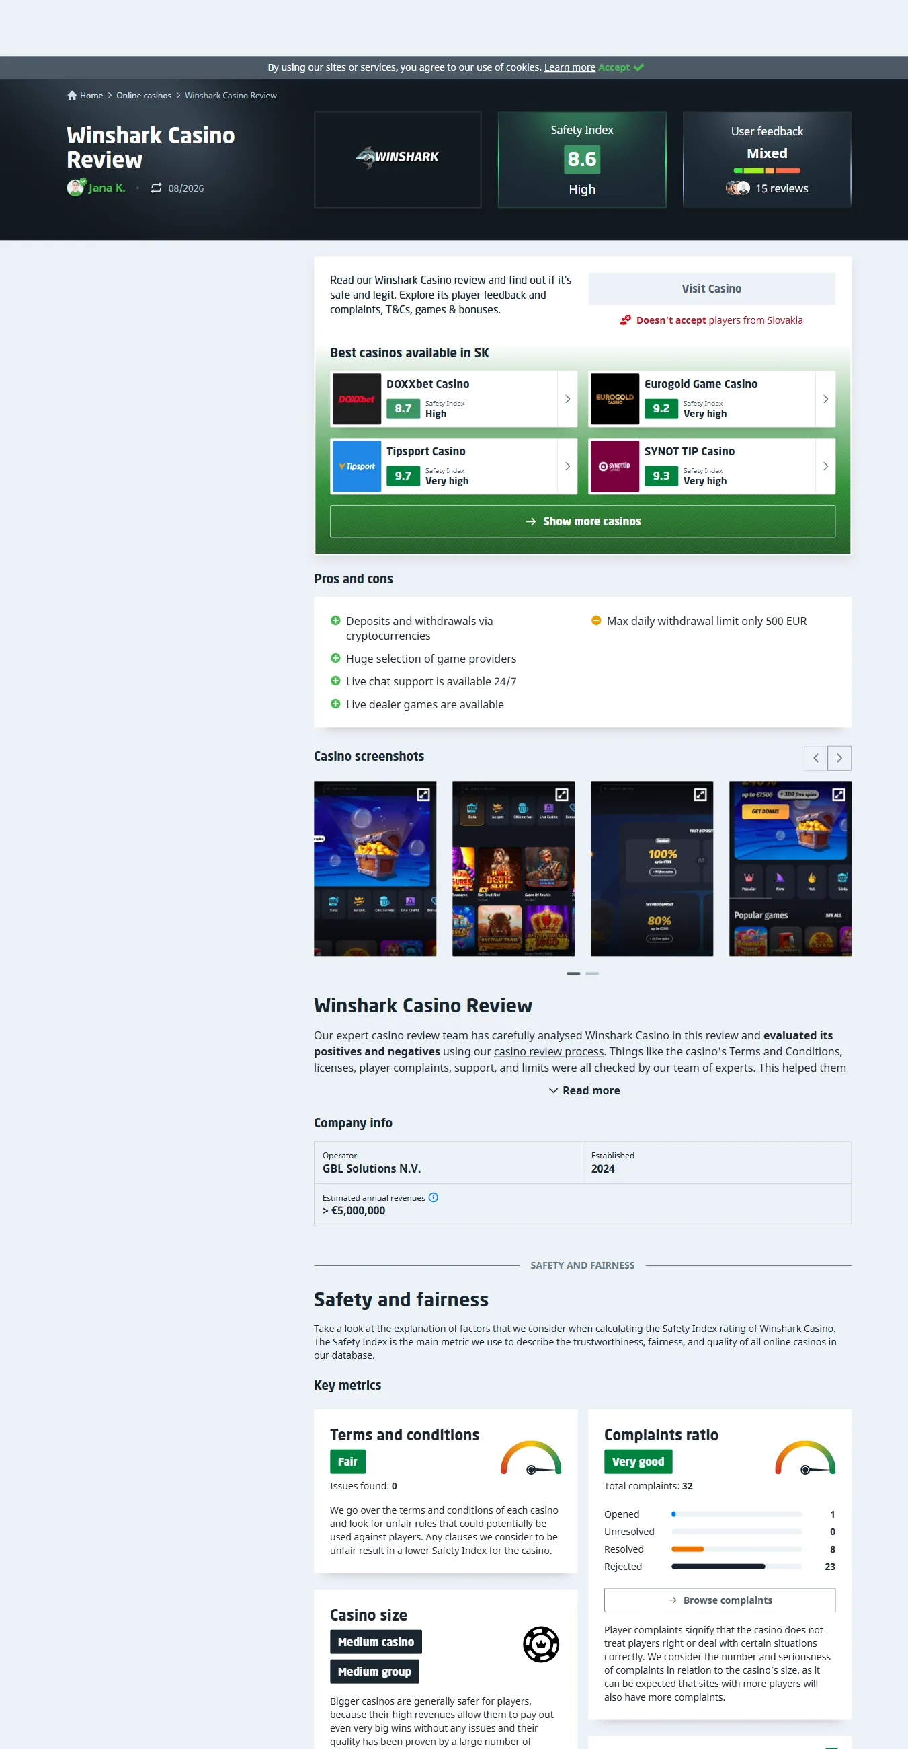Viewport: 908px width, 1749px height.
Task: Select first carousel page indicator
Action: pyautogui.click(x=573, y=973)
